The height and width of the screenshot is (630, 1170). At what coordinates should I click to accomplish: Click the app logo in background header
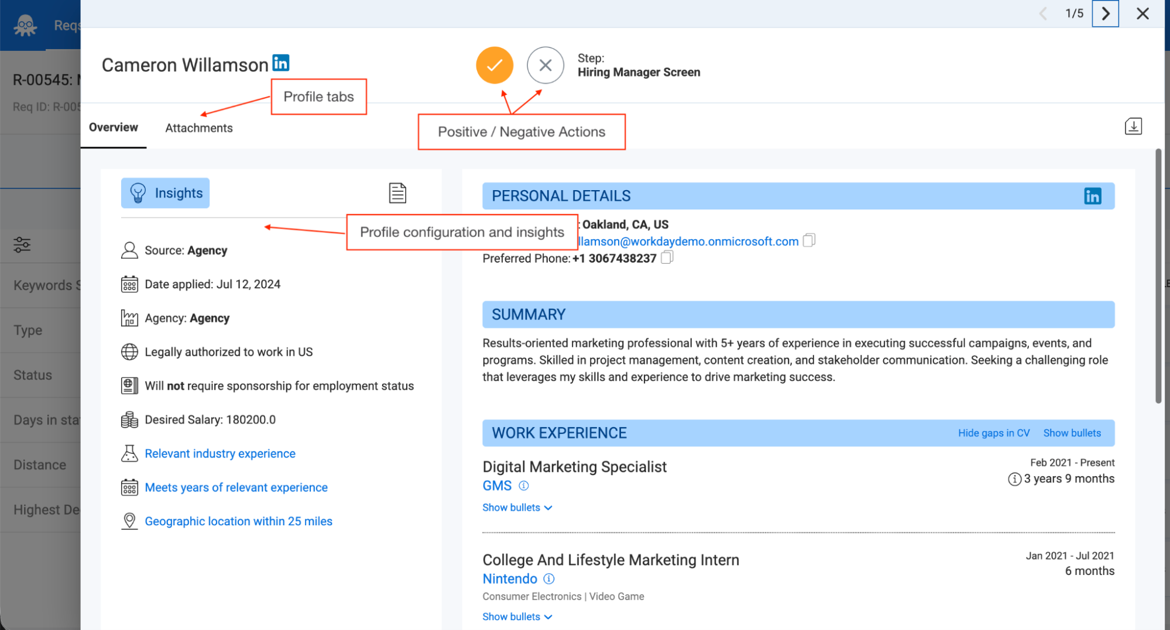click(25, 26)
